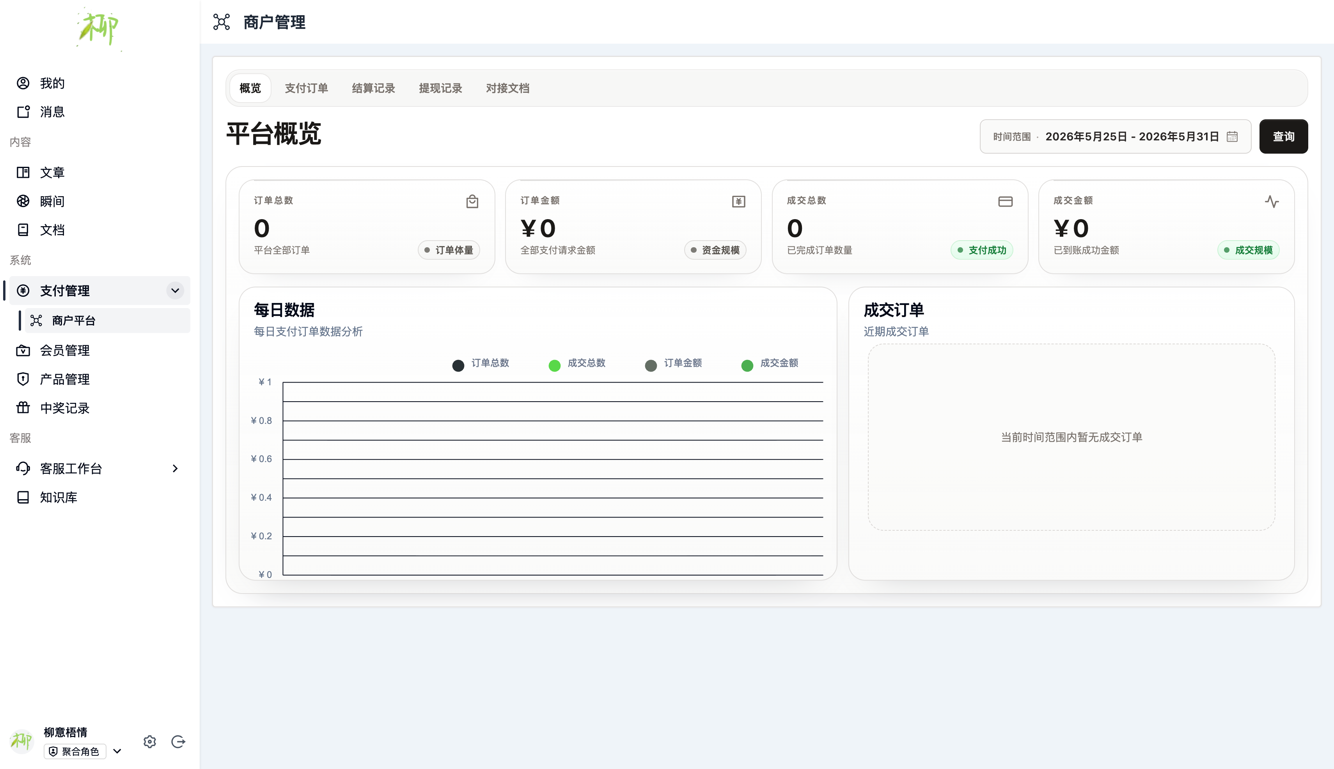Click the 平台全部订单 caption
The height and width of the screenshot is (769, 1334).
[282, 250]
